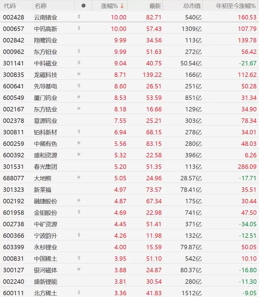
Task: Click stock code 002428
Action: [14, 17]
